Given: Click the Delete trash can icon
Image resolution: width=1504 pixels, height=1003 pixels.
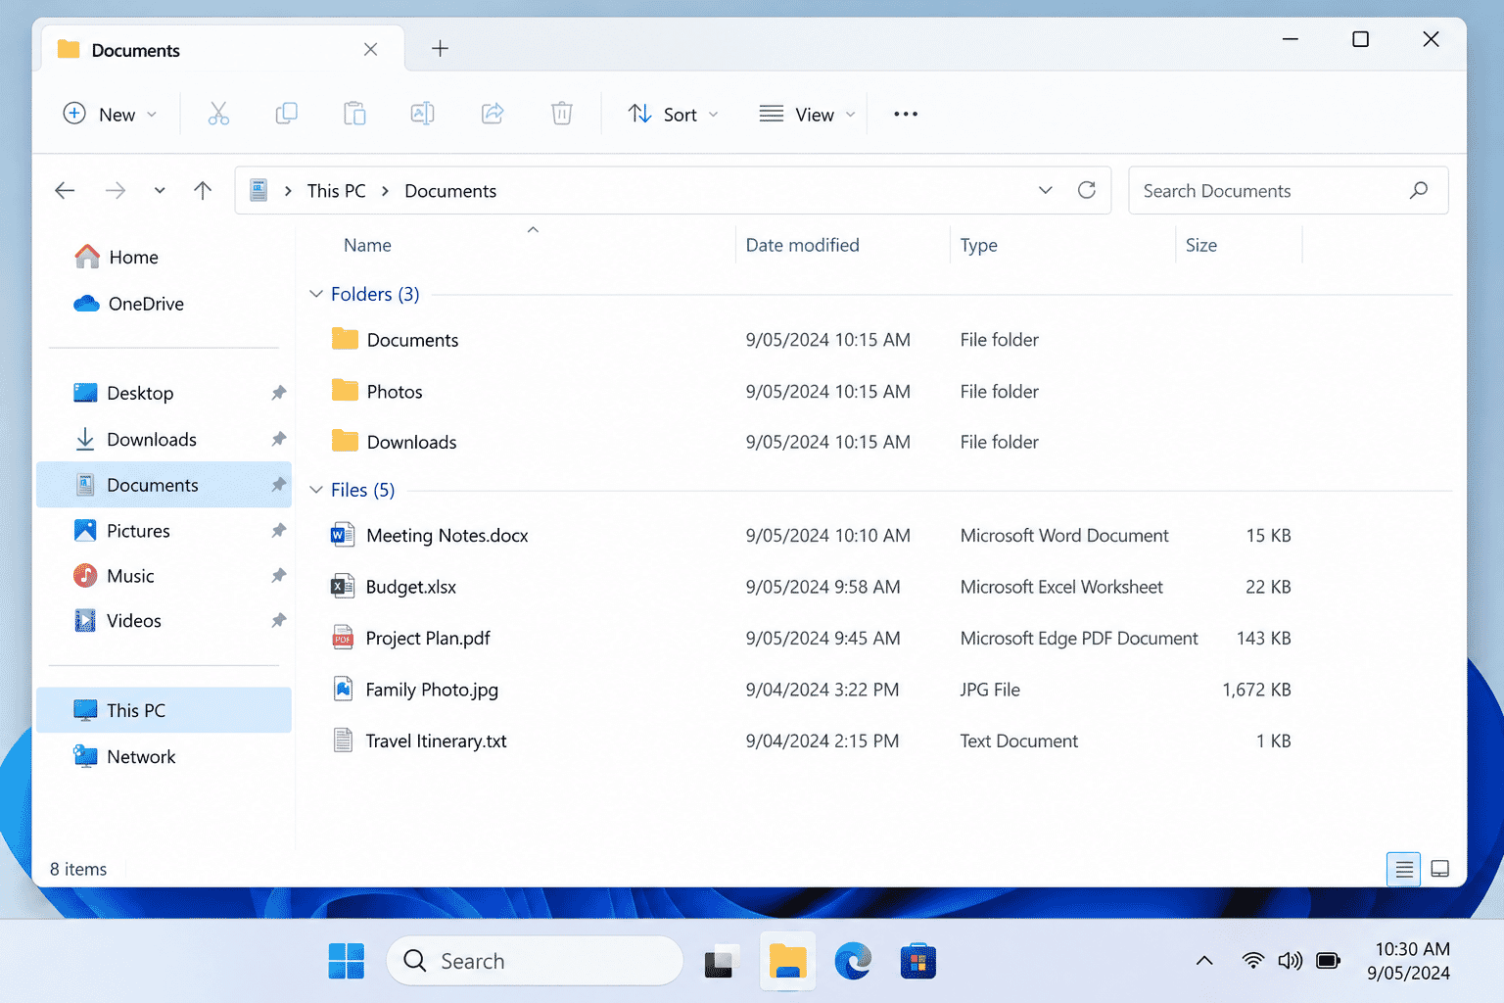Looking at the screenshot, I should (x=562, y=114).
